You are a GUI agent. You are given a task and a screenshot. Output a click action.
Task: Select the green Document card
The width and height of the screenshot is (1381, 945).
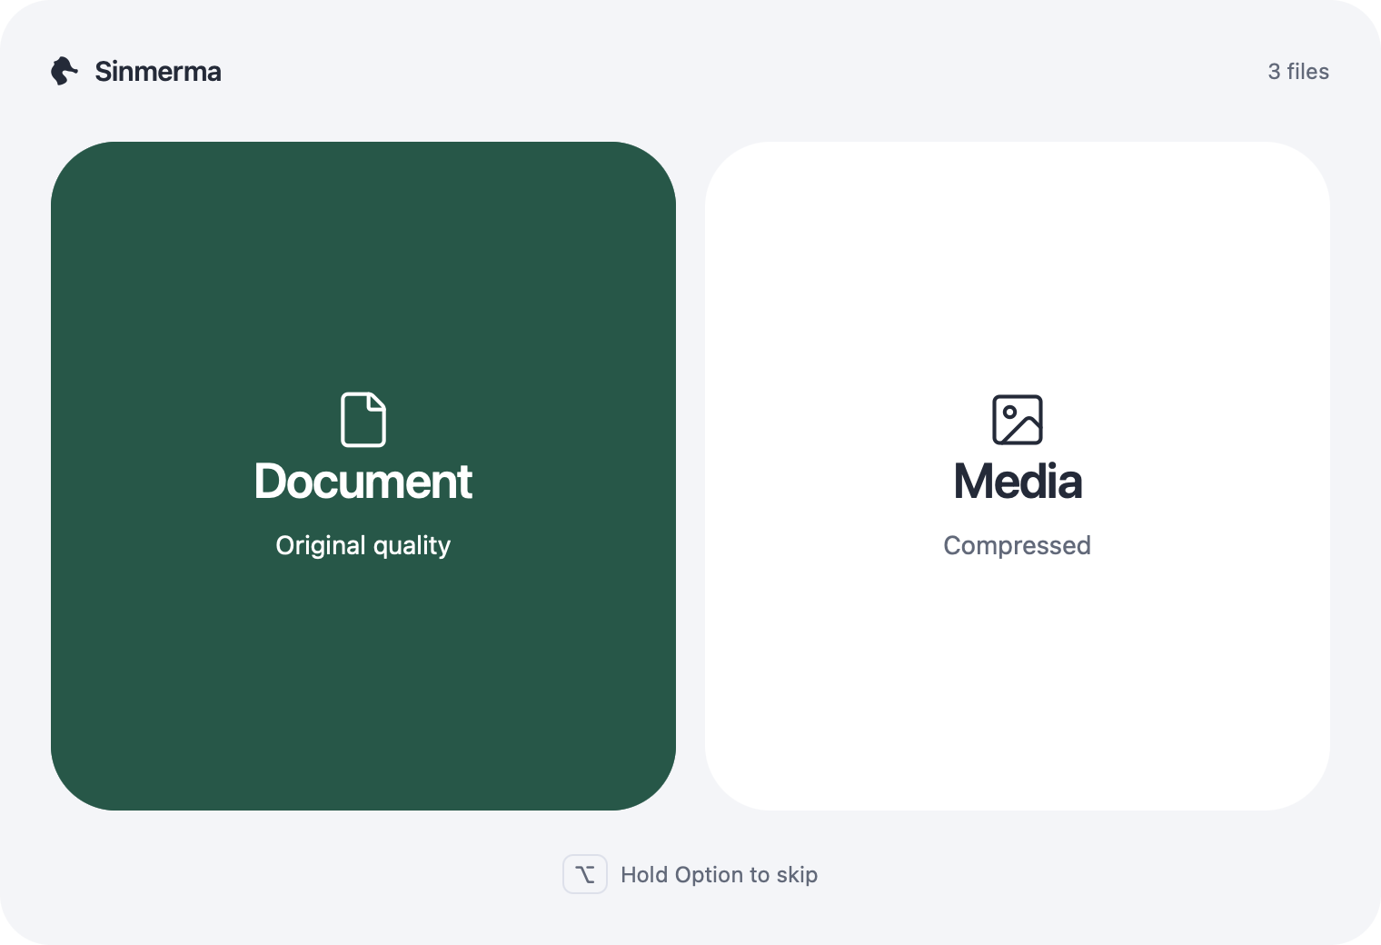(x=363, y=476)
